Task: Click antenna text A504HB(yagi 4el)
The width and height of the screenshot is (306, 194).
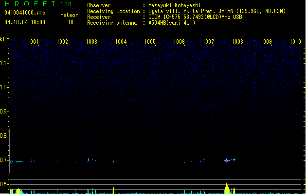Action: [x=172, y=23]
